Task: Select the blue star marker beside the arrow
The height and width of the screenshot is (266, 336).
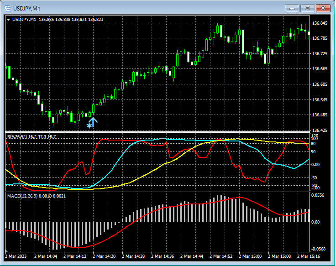Action: coord(89,125)
